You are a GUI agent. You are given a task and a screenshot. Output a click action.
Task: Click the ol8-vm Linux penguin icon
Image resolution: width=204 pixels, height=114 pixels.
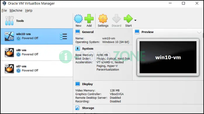coord(9,53)
